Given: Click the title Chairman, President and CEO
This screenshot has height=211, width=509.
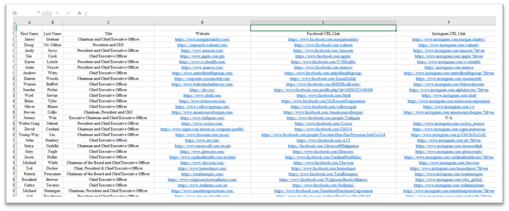Looking at the screenshot, I should 109,112.
